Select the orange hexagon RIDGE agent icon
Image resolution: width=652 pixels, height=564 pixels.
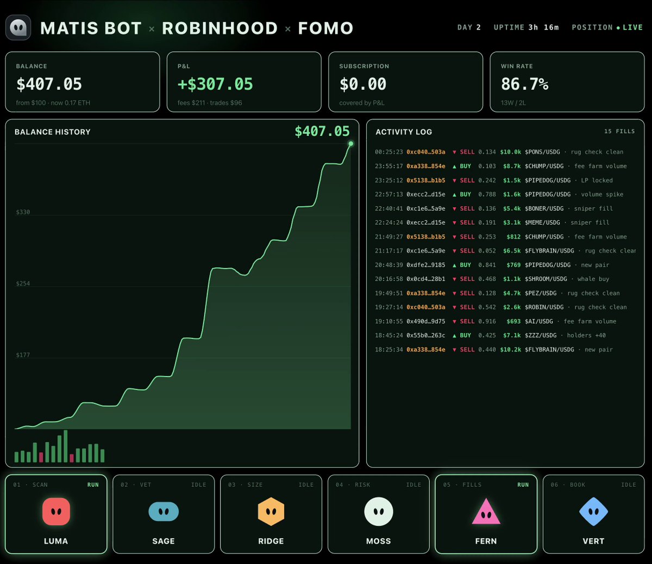point(271,511)
